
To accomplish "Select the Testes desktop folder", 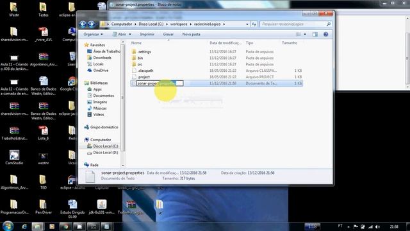I will coord(43,10).
